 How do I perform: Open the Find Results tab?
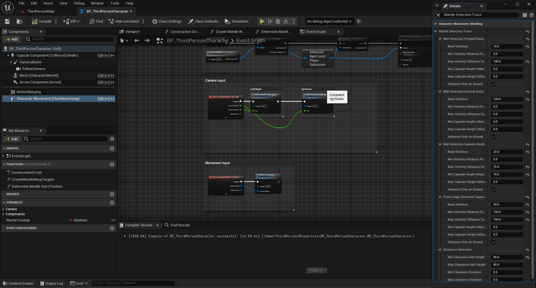pos(177,225)
